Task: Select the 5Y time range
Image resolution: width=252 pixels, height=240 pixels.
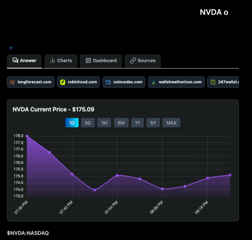Action: pyautogui.click(x=153, y=123)
